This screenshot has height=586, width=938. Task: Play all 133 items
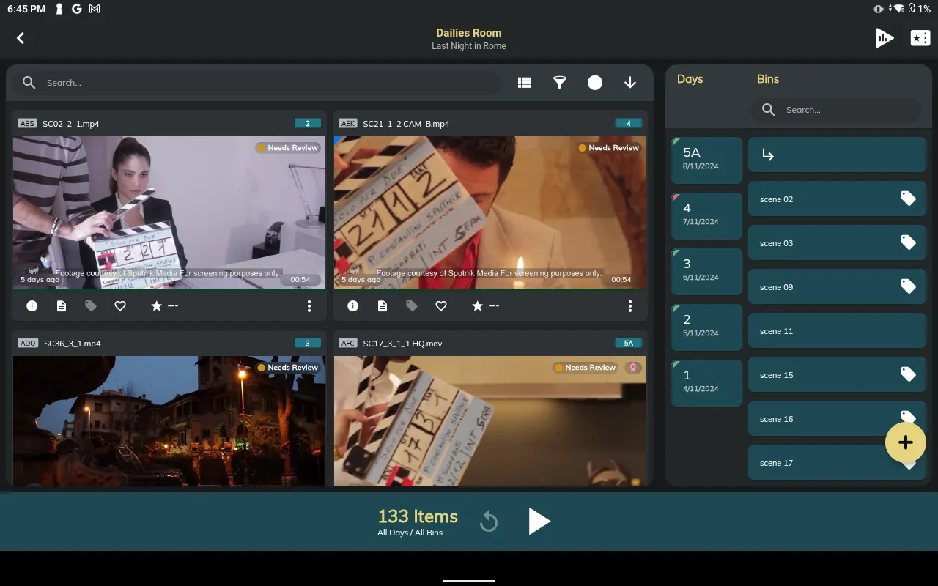tap(539, 522)
